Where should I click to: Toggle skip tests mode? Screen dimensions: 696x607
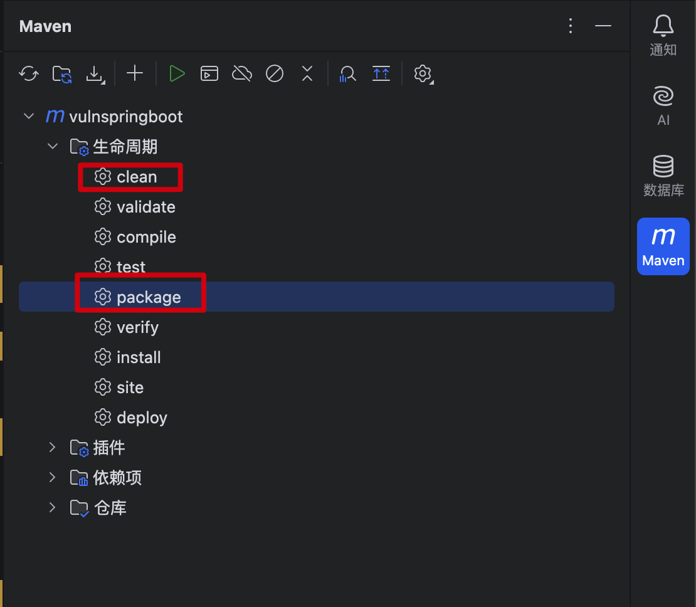[x=275, y=74]
